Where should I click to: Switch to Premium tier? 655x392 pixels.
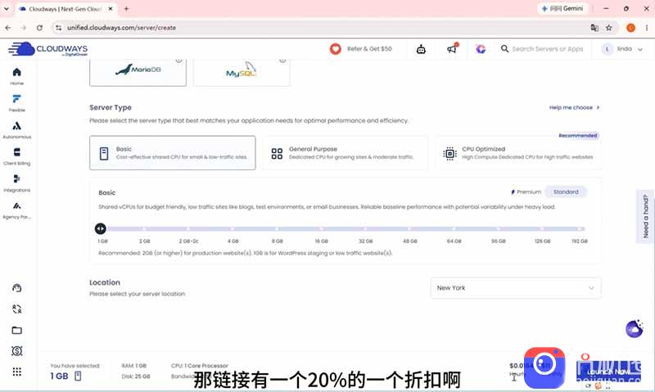(526, 192)
